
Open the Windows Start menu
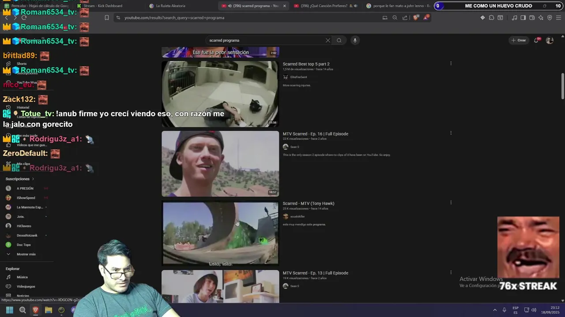click(9, 310)
